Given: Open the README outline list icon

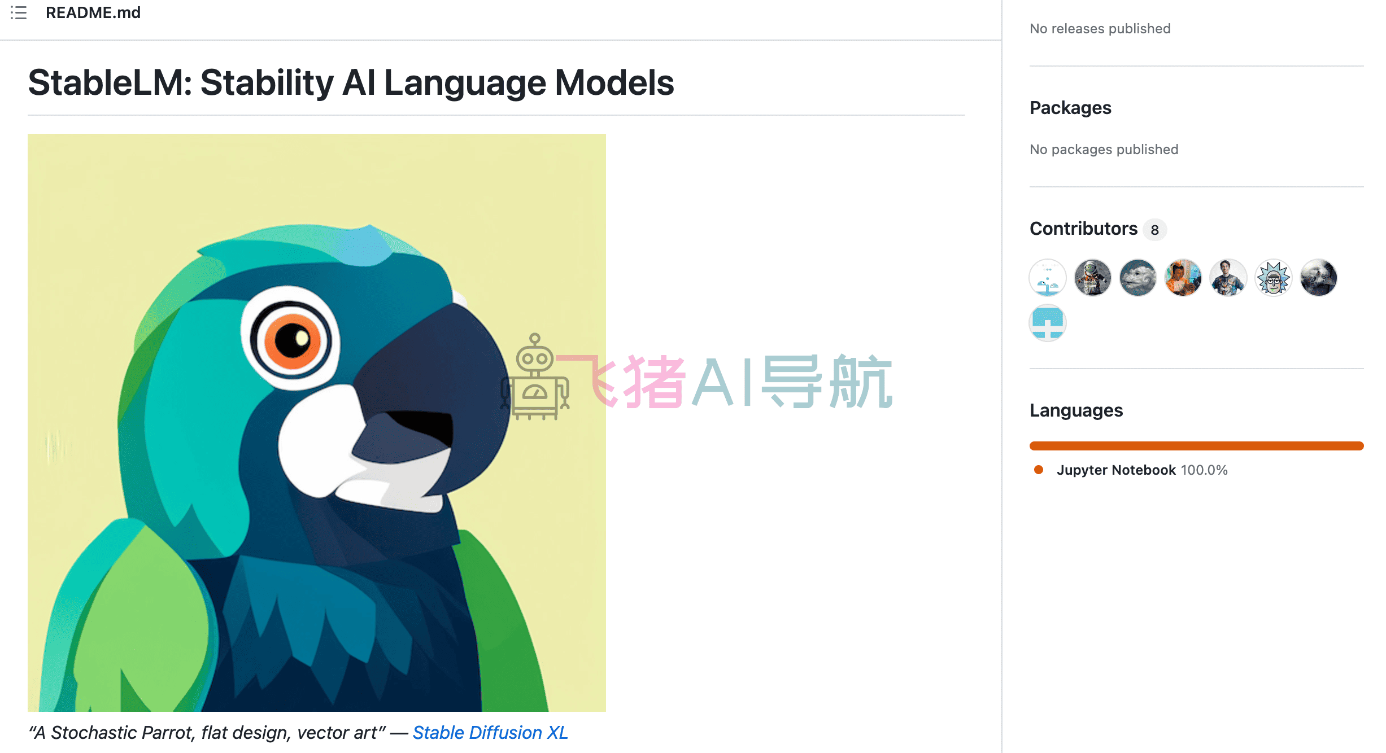Looking at the screenshot, I should tap(19, 13).
